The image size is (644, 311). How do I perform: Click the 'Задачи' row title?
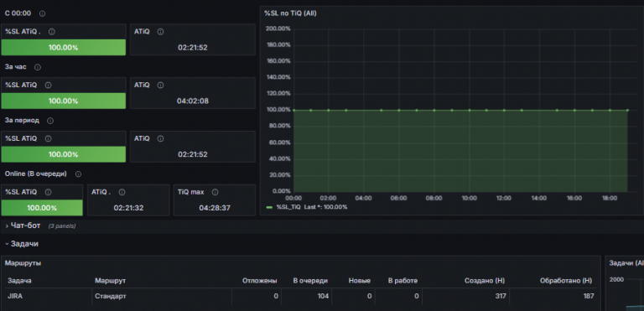click(24, 244)
